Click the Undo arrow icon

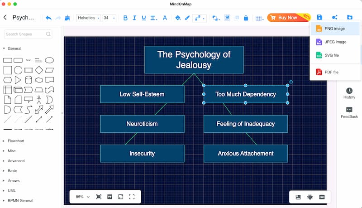coord(48,18)
